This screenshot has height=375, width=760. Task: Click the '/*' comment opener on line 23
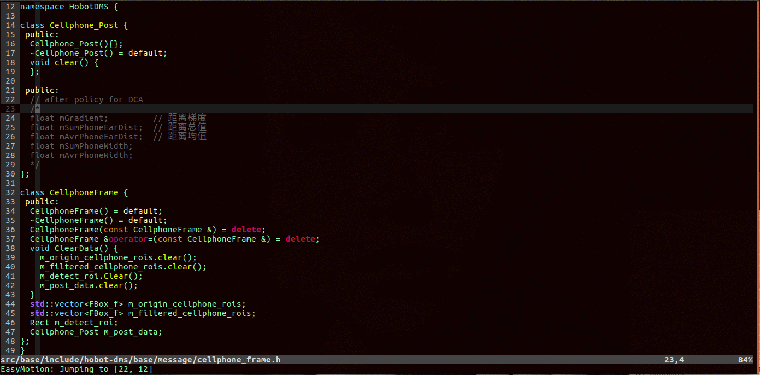point(35,109)
